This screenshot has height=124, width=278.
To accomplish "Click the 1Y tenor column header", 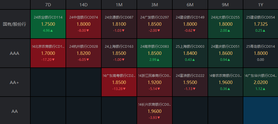I will [261, 5].
